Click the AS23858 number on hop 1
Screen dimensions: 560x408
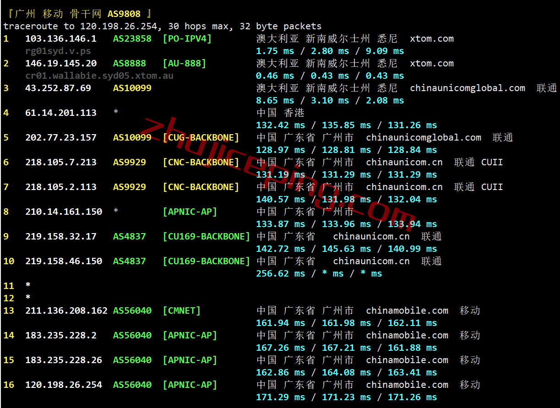[132, 39]
